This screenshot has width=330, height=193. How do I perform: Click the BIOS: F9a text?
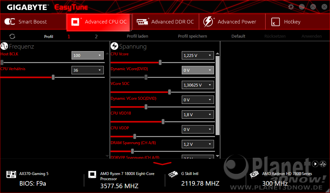coord(33,184)
